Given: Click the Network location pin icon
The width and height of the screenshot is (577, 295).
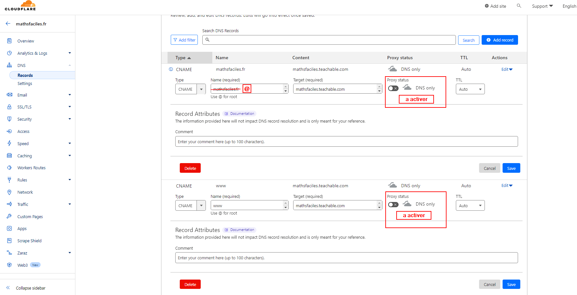Looking at the screenshot, I should click(x=9, y=192).
